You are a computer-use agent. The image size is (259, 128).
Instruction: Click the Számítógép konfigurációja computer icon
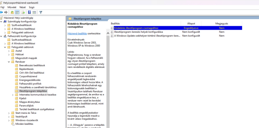pyautogui.click(x=5, y=21)
